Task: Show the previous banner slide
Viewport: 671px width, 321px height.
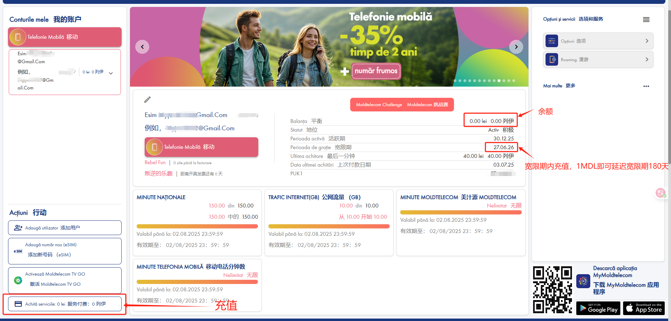Action: (142, 47)
